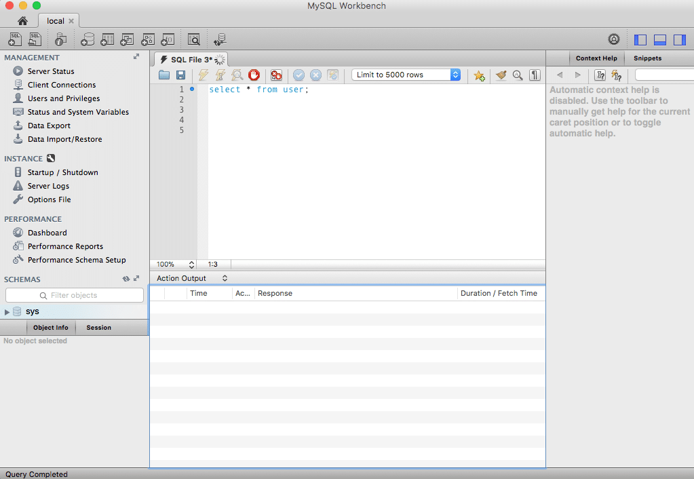Commit transaction checkmark icon
The height and width of the screenshot is (479, 694).
(298, 75)
